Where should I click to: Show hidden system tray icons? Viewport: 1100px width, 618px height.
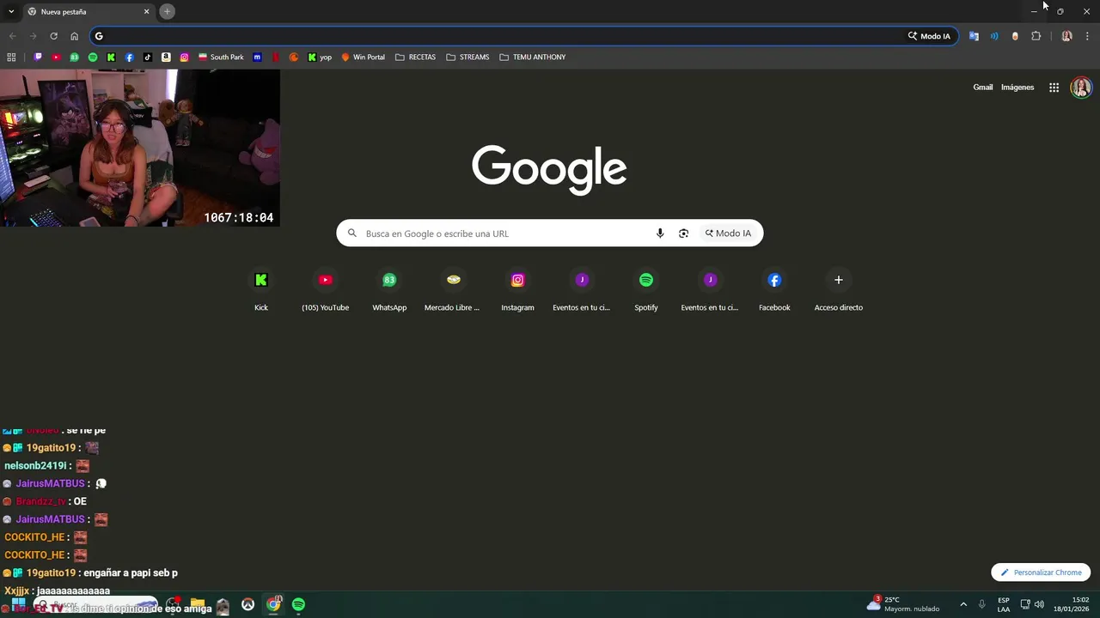point(963,604)
